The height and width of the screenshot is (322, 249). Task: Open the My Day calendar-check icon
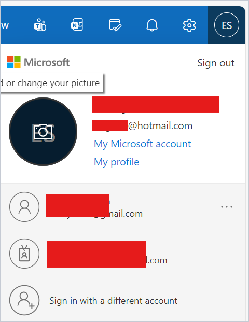(115, 25)
